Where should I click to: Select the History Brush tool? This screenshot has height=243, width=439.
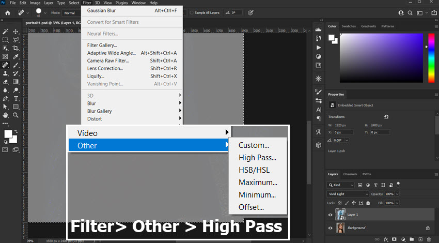[15, 73]
